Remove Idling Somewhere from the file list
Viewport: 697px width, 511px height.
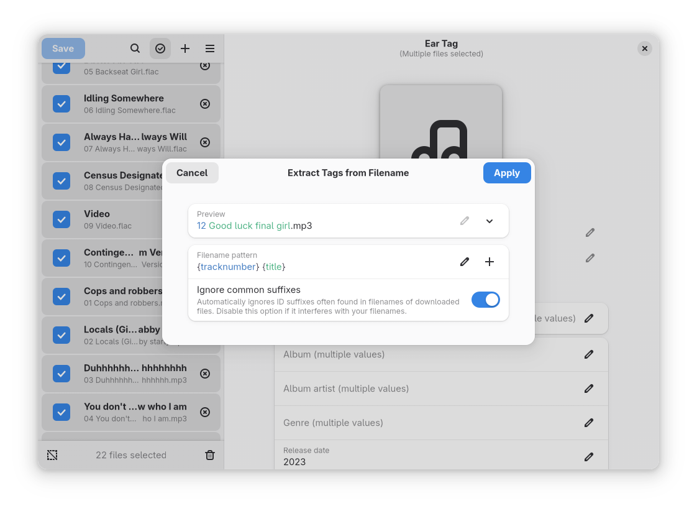click(205, 104)
